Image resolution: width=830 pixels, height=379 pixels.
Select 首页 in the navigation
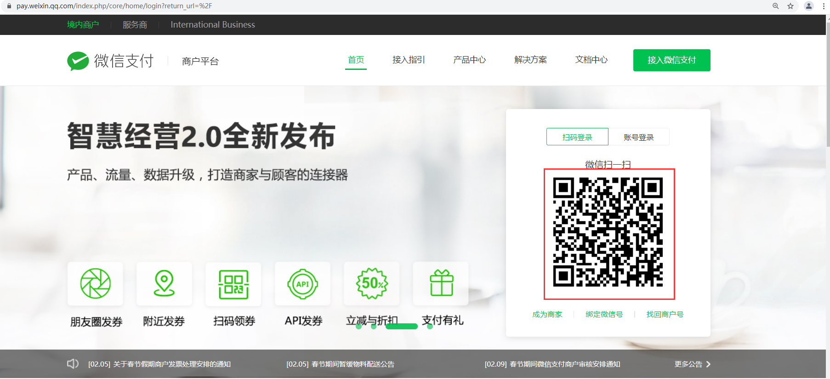click(356, 60)
